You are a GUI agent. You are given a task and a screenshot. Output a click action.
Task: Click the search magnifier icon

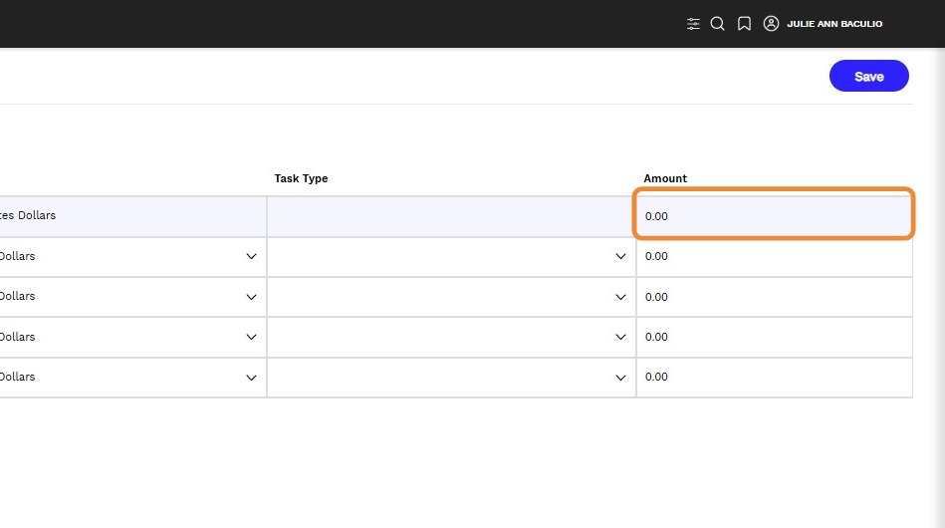pyautogui.click(x=717, y=24)
